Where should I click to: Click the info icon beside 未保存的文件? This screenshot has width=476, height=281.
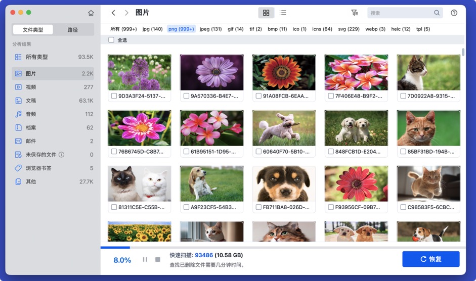point(61,155)
